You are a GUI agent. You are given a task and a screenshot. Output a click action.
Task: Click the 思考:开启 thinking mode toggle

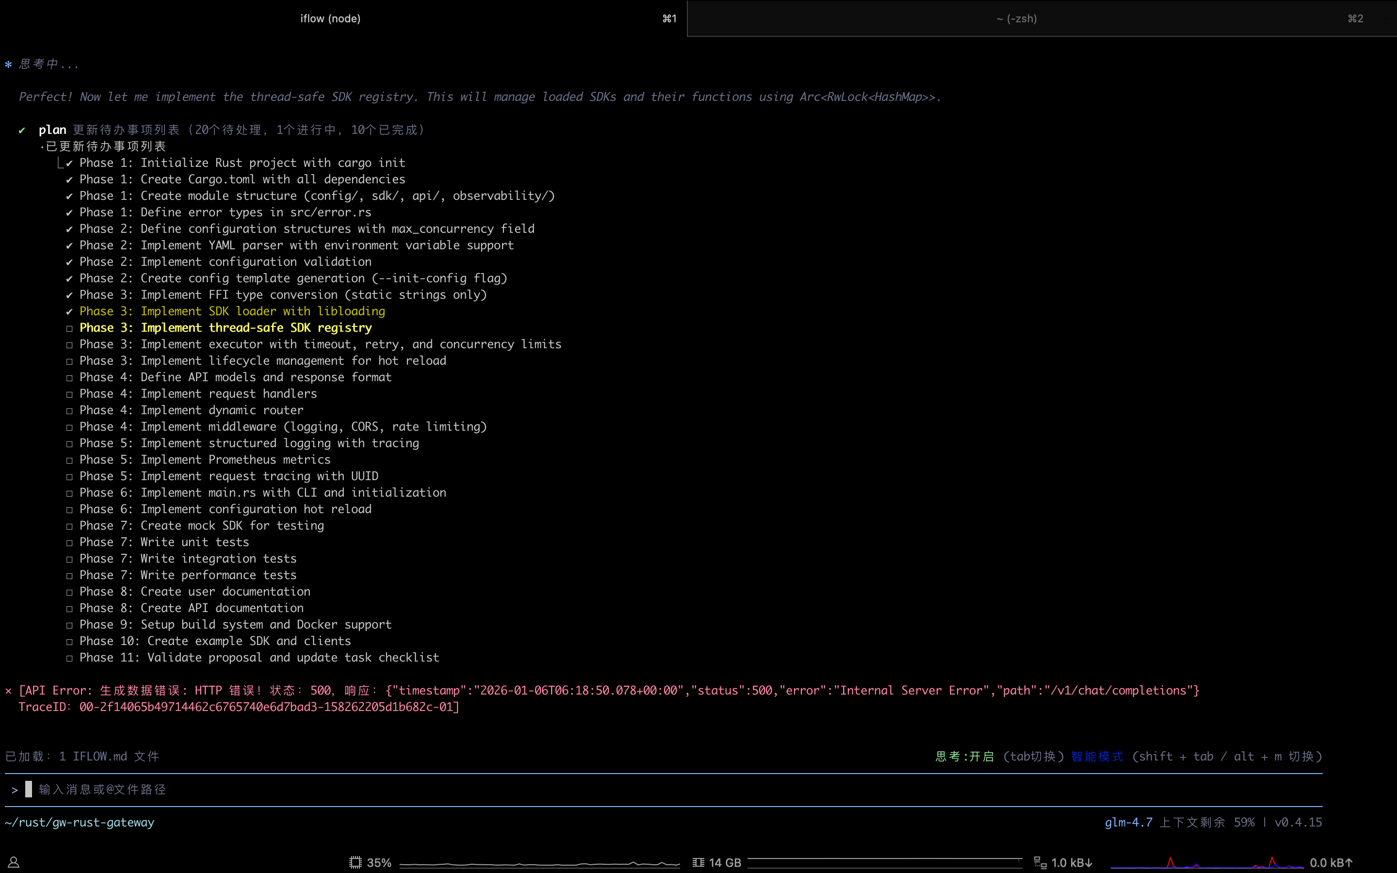tap(965, 757)
